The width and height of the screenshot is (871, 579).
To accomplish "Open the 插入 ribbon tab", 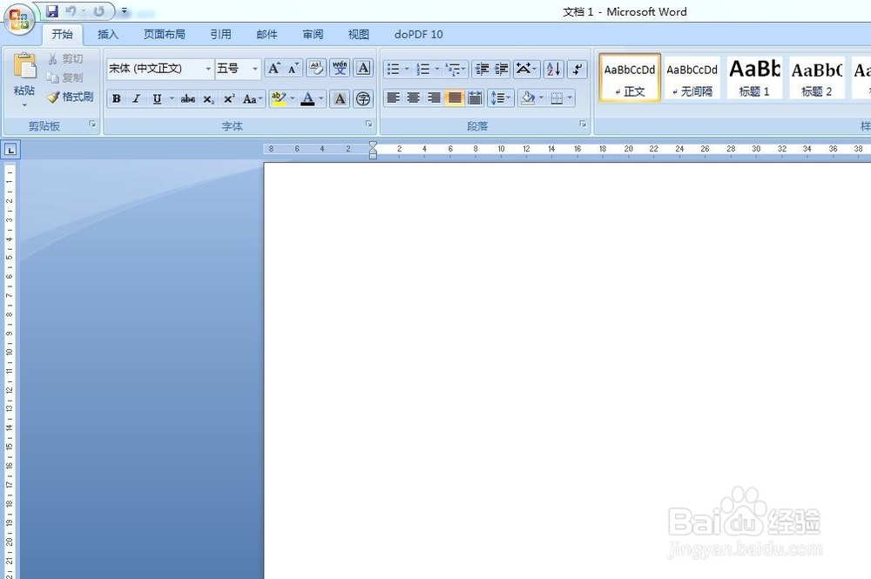I will point(108,35).
